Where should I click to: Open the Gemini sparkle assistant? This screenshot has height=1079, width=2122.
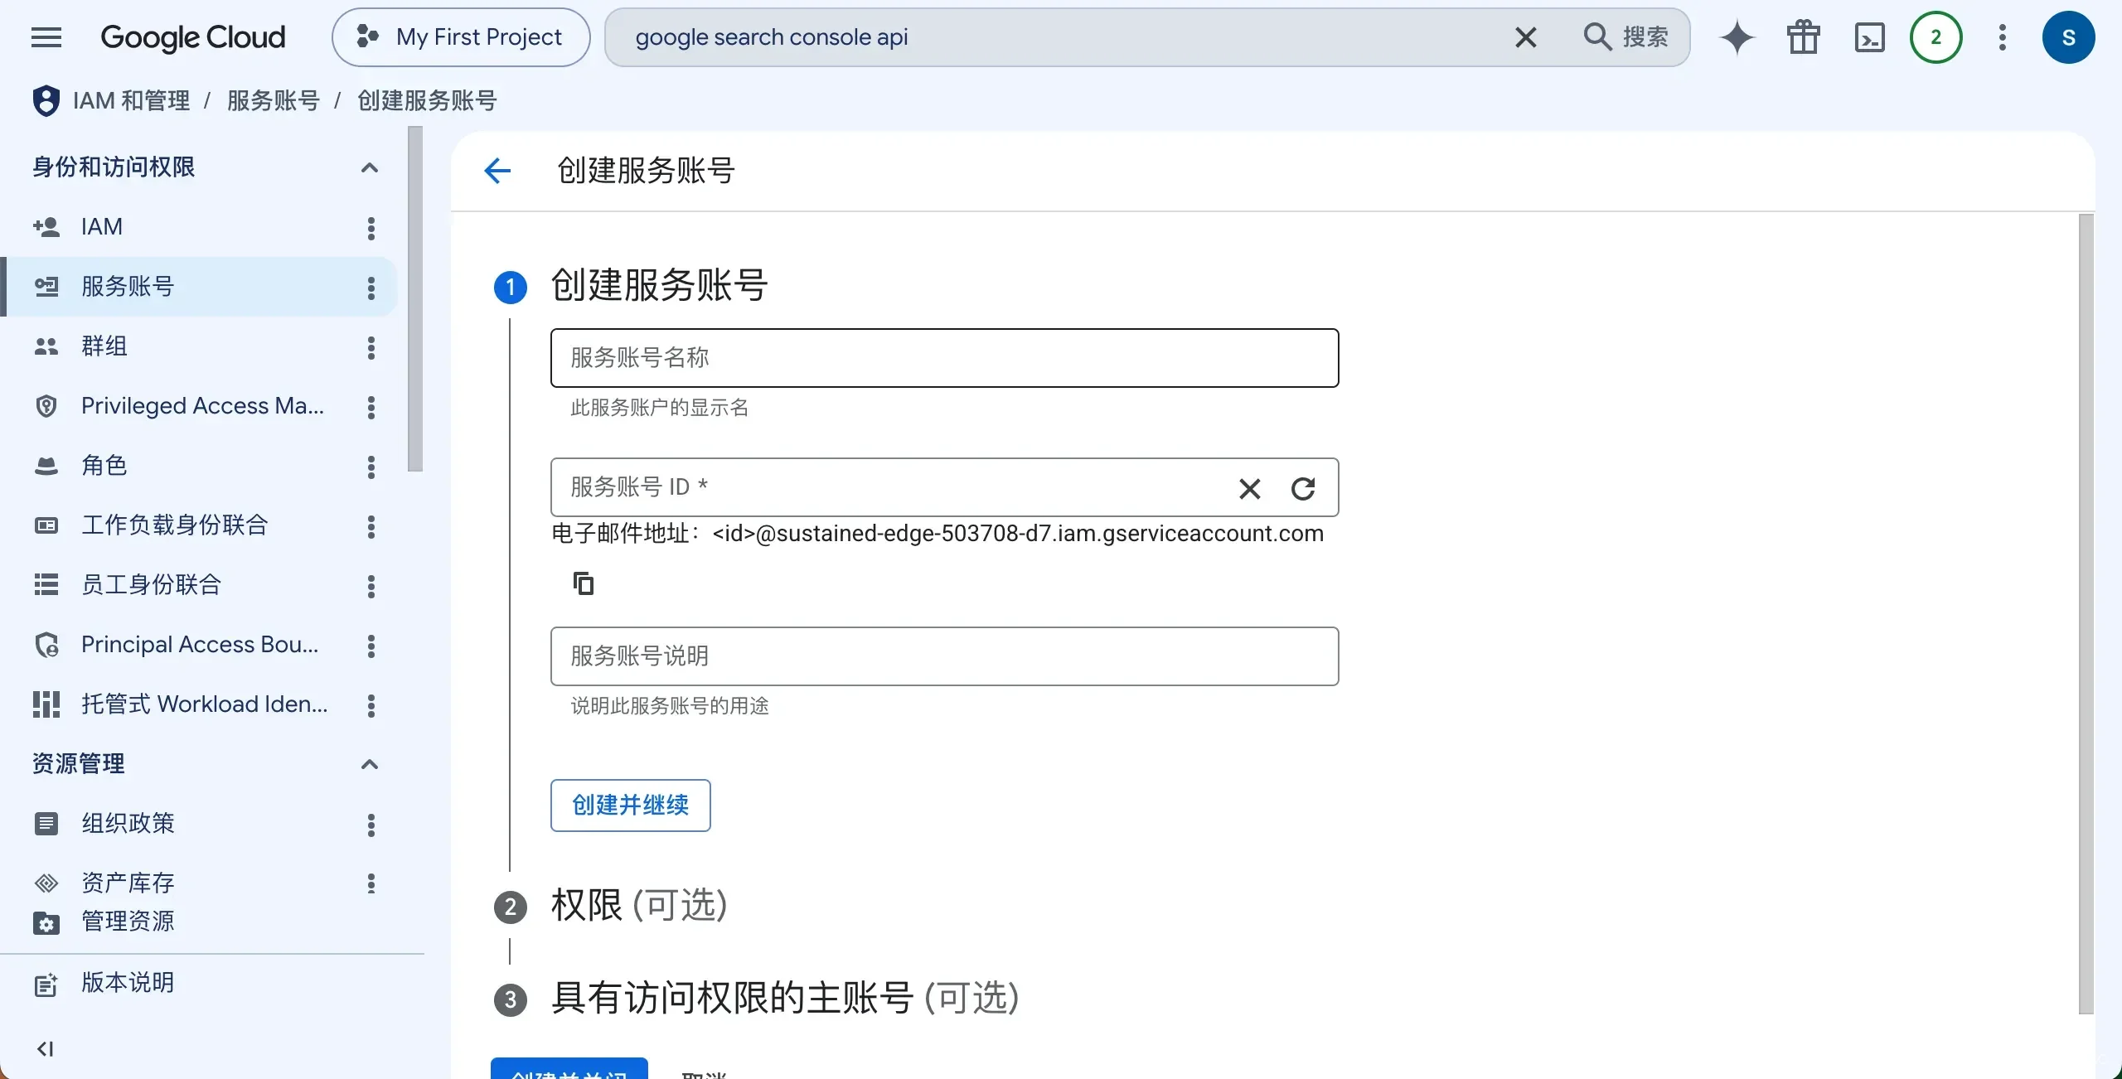1737,37
